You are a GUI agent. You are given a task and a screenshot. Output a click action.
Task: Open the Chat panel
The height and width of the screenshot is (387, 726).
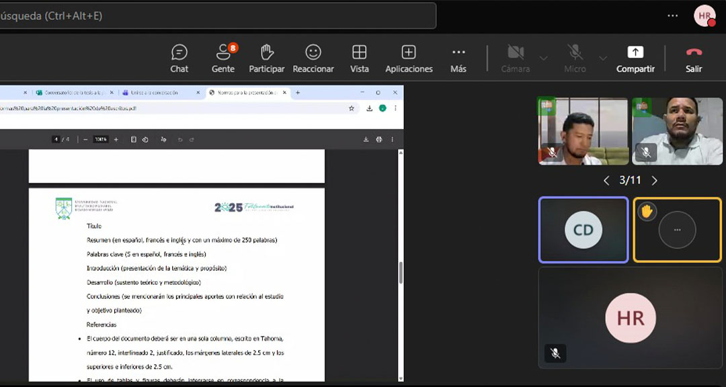pos(179,58)
